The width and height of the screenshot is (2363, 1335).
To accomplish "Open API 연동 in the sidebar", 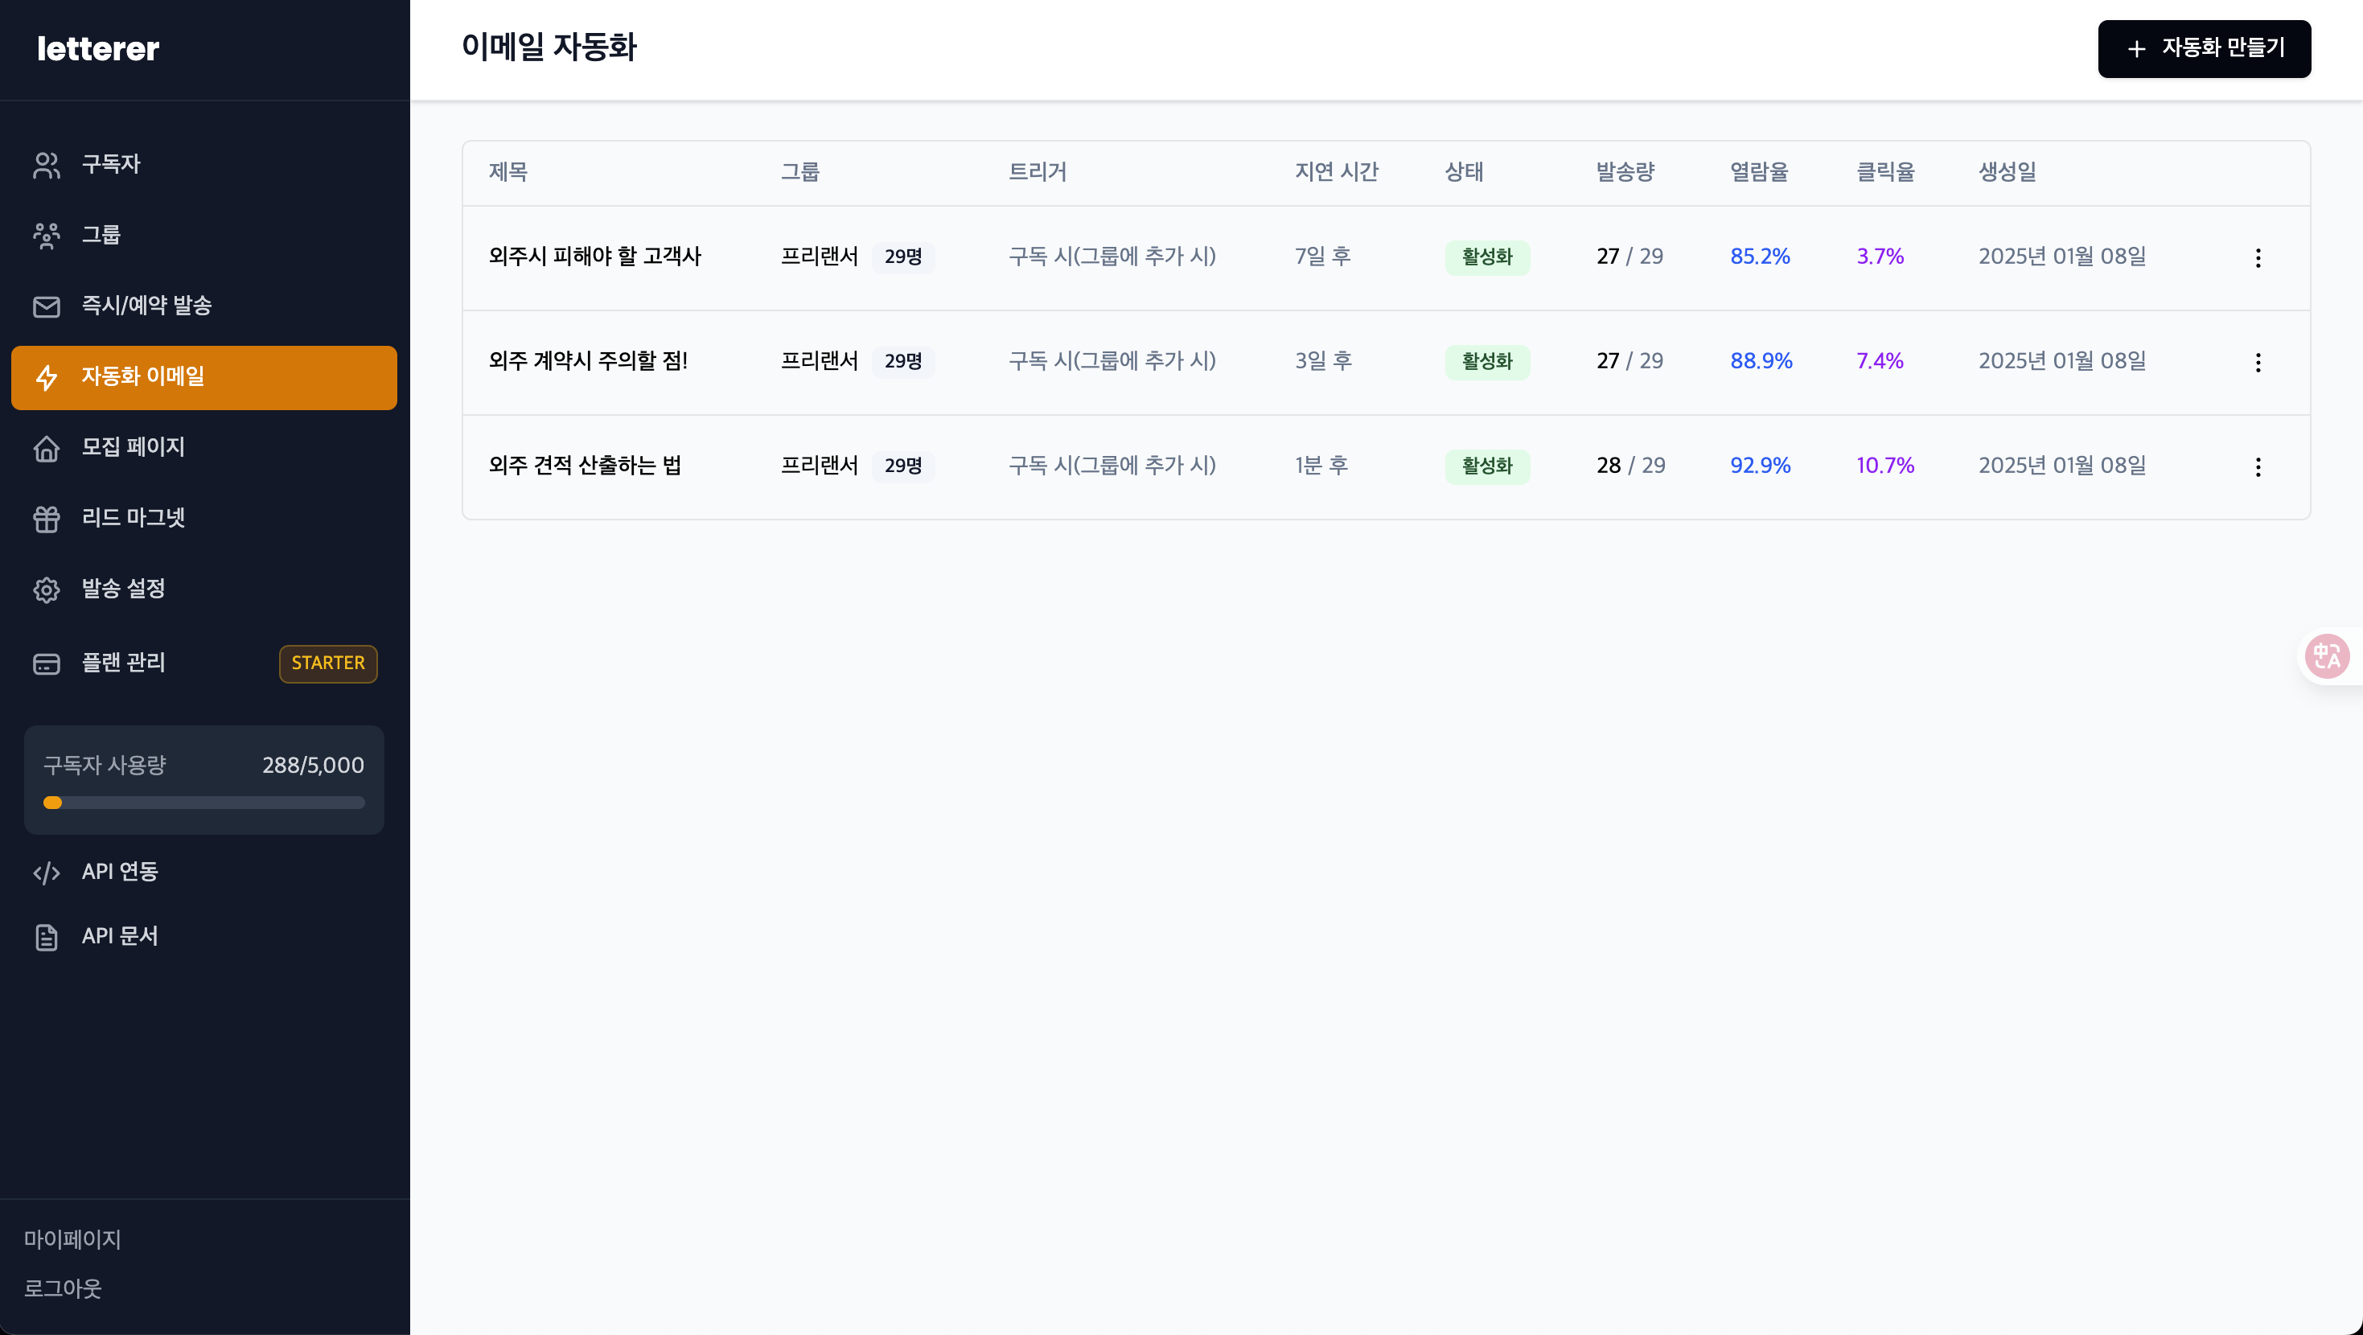I will point(203,873).
